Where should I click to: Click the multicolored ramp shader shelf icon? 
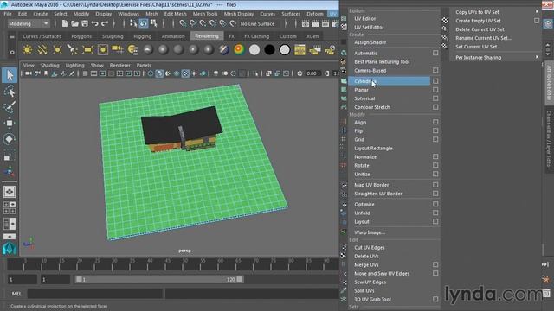click(x=239, y=50)
